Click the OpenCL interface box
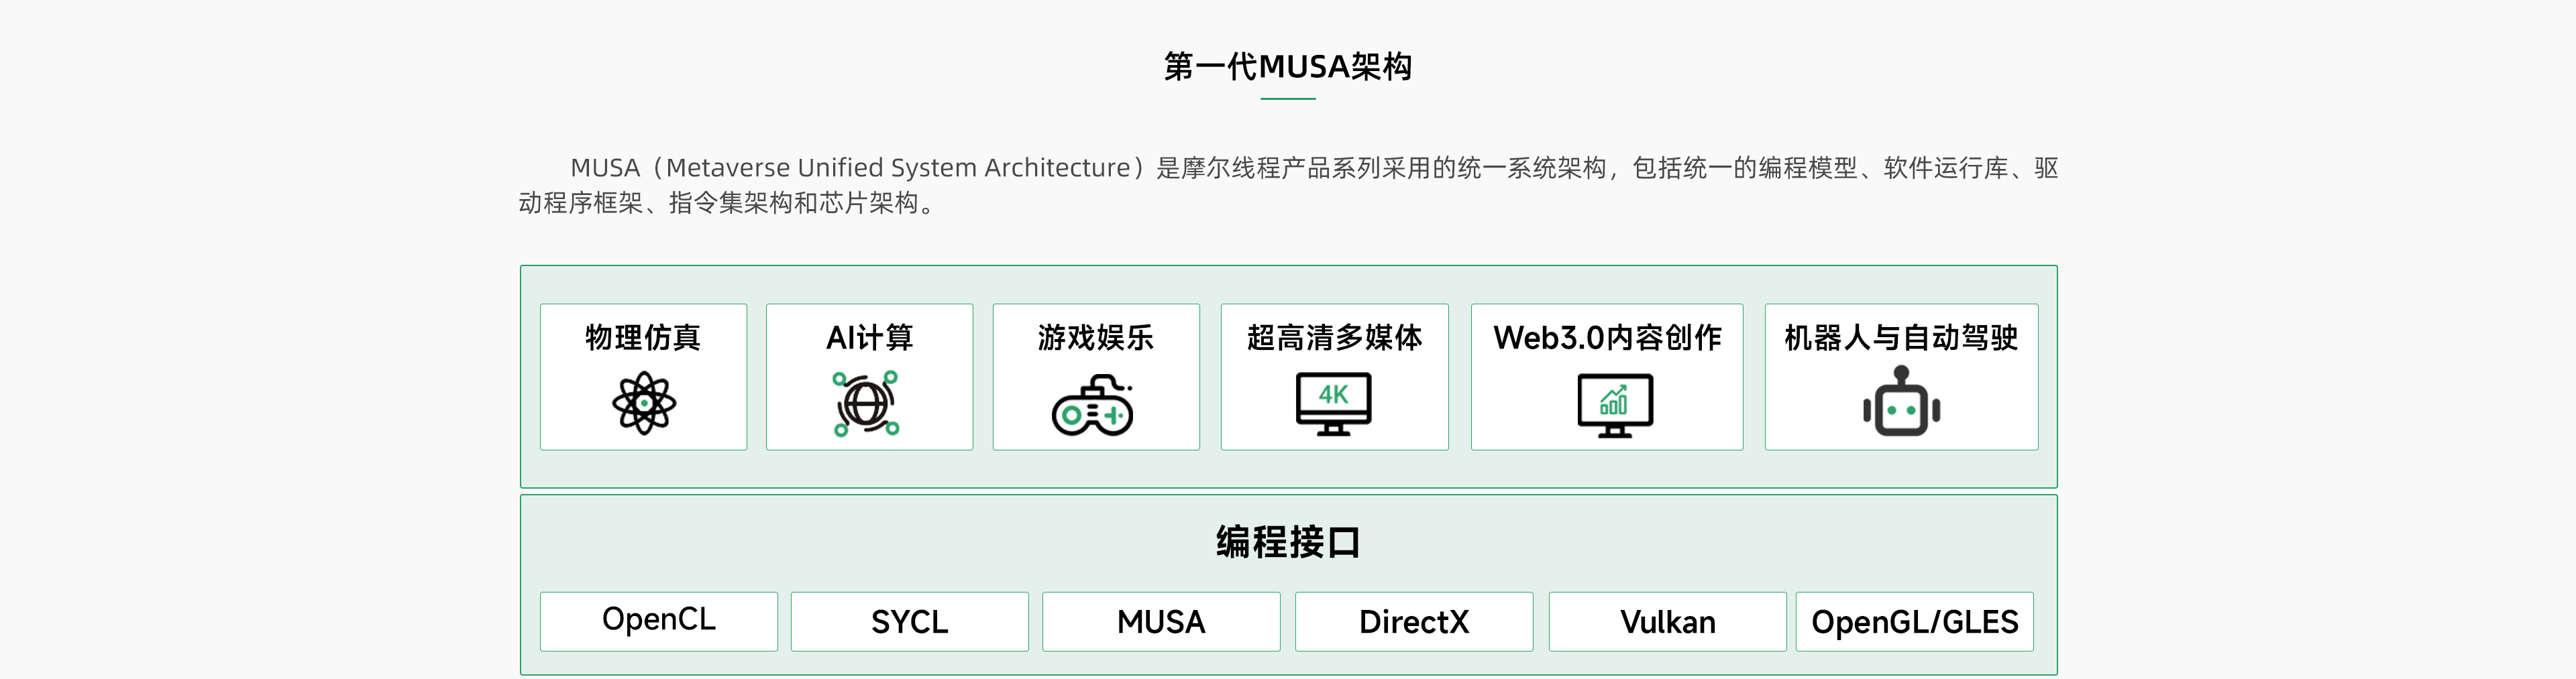This screenshot has height=679, width=2576. (x=659, y=621)
